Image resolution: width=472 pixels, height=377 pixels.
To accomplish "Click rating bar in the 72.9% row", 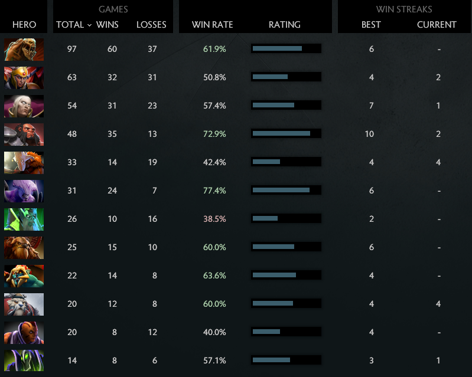I will coord(286,133).
